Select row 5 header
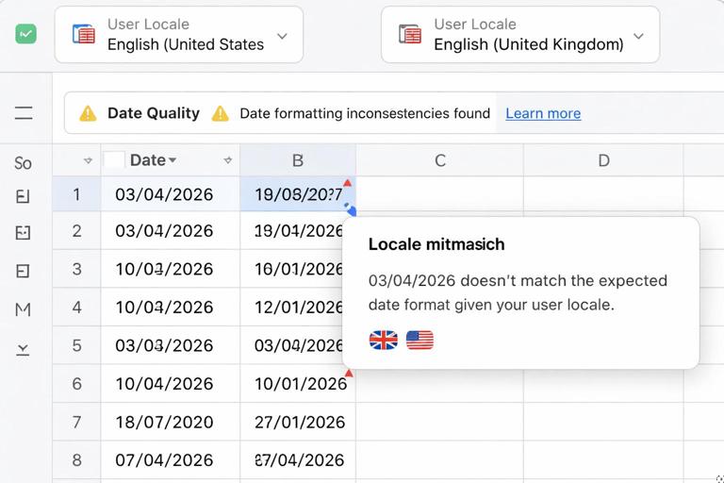The image size is (724, 483). pyautogui.click(x=76, y=345)
